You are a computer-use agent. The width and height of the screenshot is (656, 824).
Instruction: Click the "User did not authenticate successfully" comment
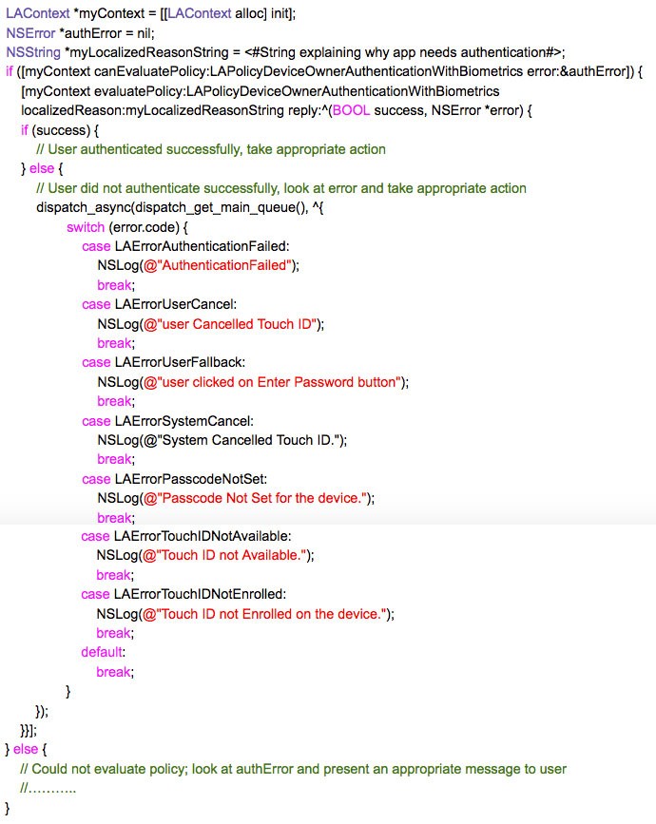[280, 188]
